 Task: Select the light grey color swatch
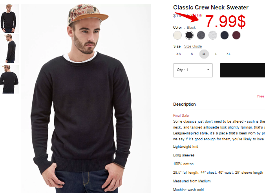click(213, 35)
